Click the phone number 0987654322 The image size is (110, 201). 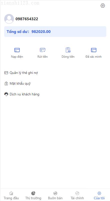[27, 19]
